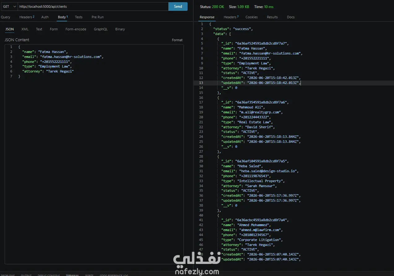Open the GET method dropdown

(x=9, y=7)
